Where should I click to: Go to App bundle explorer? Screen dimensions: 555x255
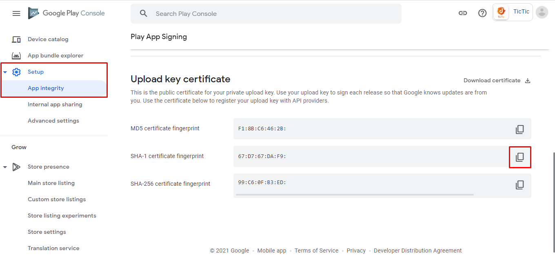[x=55, y=56]
